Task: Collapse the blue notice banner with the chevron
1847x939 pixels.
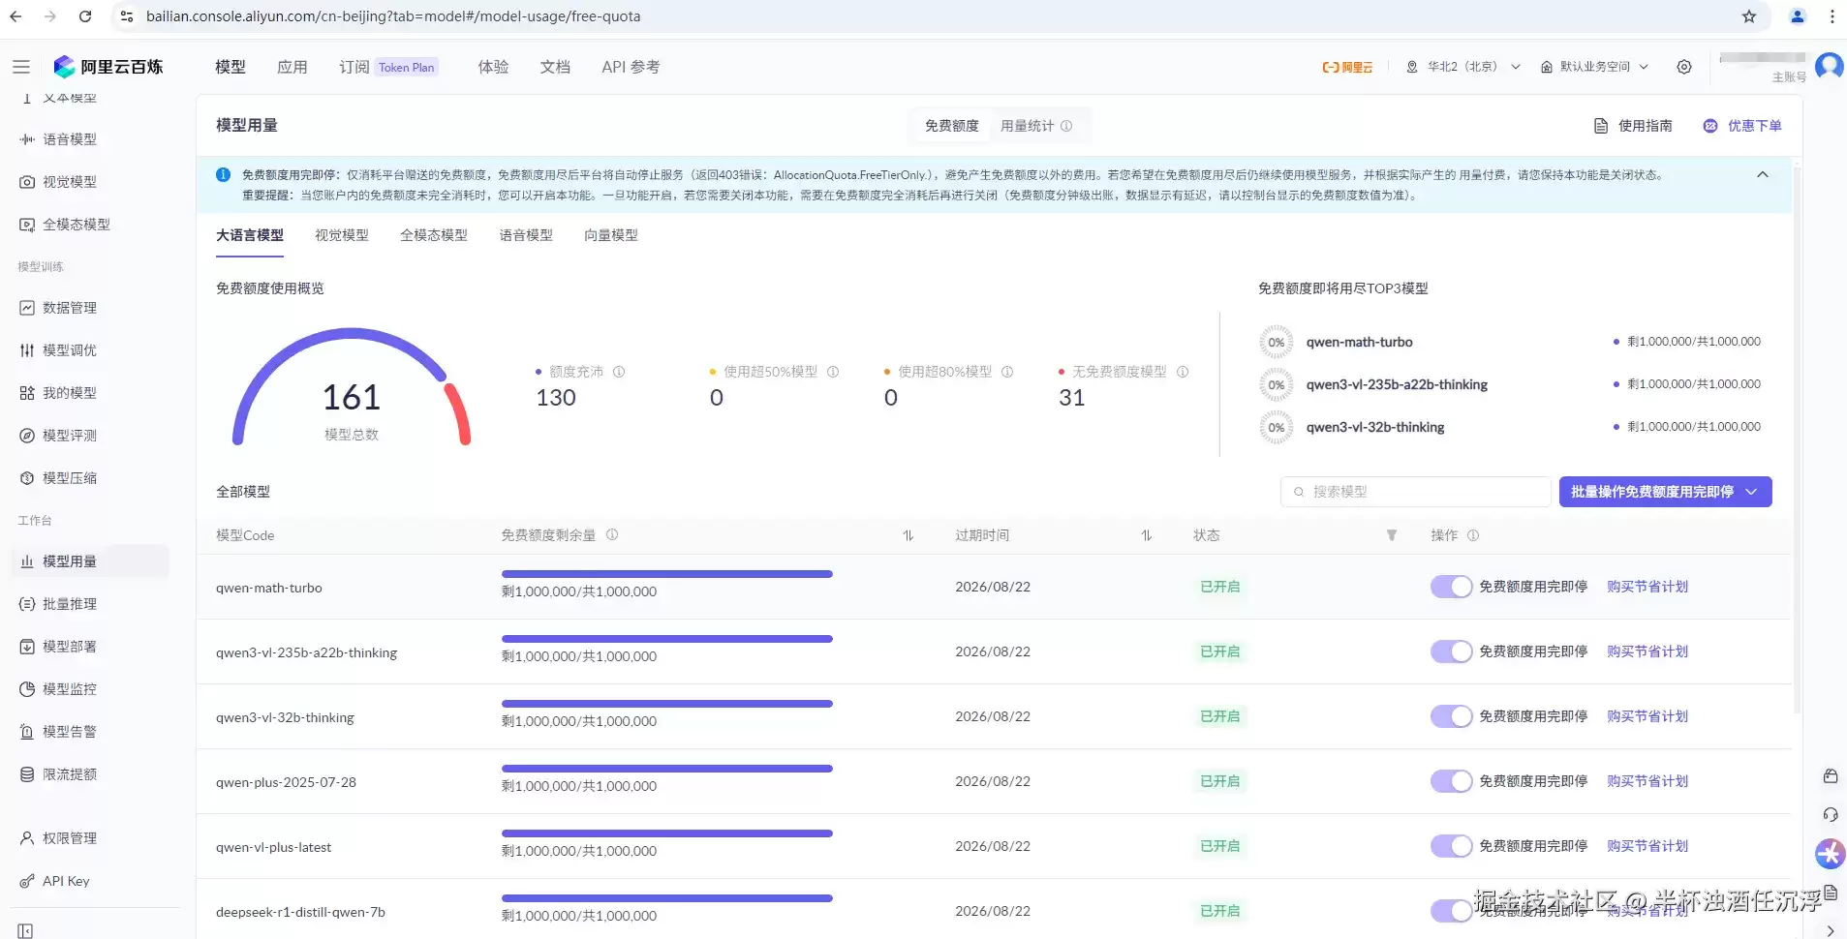Action: coord(1762,175)
